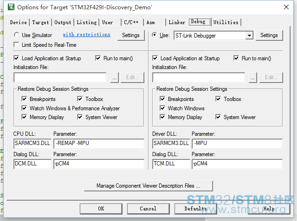Toggle ST-Link Memory Display checkbox
This screenshot has height=221, width=297.
click(x=162, y=117)
